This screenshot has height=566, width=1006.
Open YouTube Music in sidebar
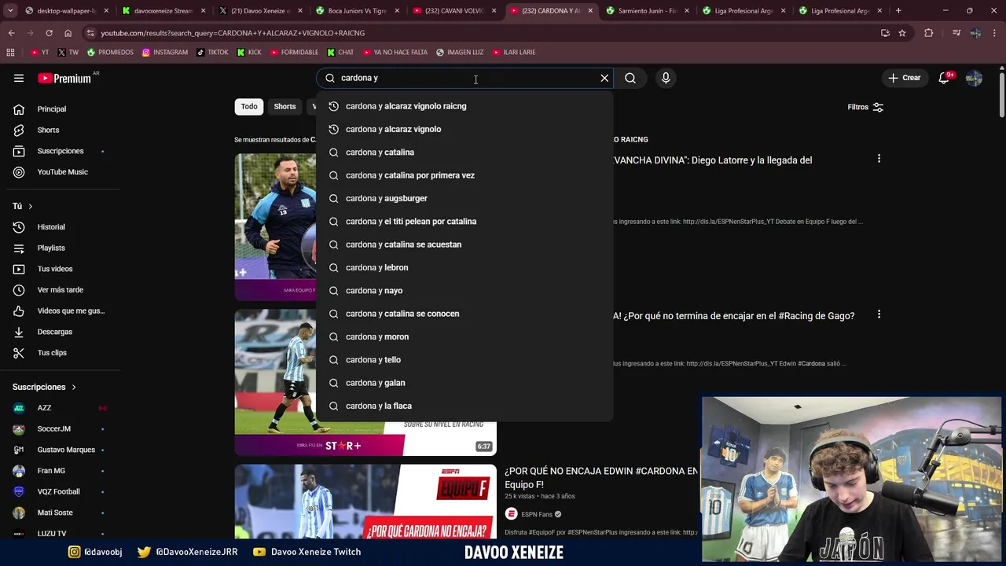[62, 172]
